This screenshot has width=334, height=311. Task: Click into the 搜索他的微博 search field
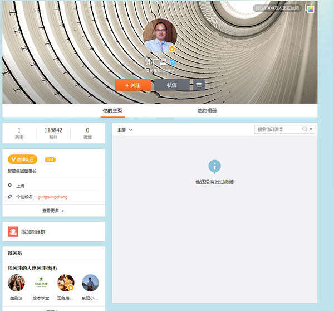coord(277,129)
